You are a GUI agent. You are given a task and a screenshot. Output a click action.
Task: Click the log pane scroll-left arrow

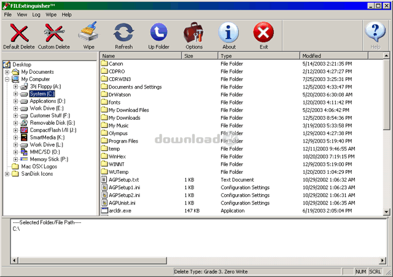click(x=14, y=260)
